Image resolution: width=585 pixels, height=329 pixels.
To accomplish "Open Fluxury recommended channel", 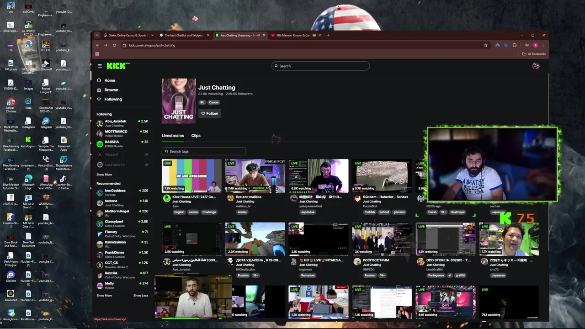I will click(122, 233).
